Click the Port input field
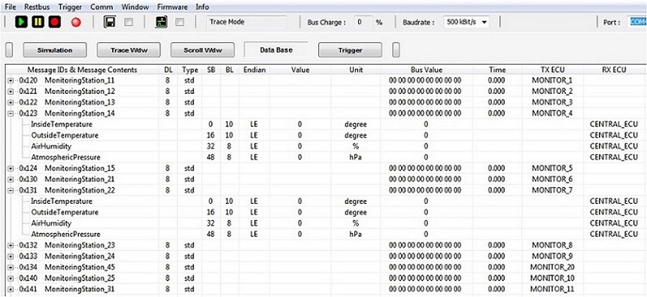The height and width of the screenshot is (297, 647). [x=637, y=23]
